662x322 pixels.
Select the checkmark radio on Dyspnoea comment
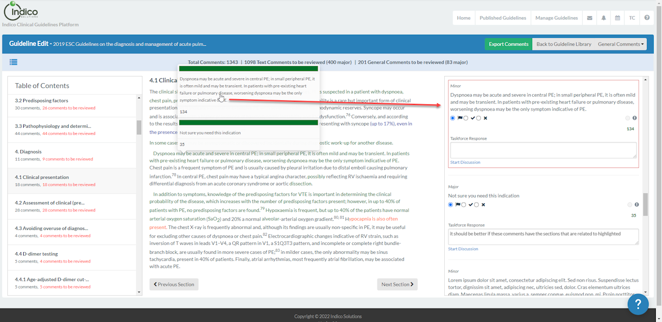pos(465,118)
